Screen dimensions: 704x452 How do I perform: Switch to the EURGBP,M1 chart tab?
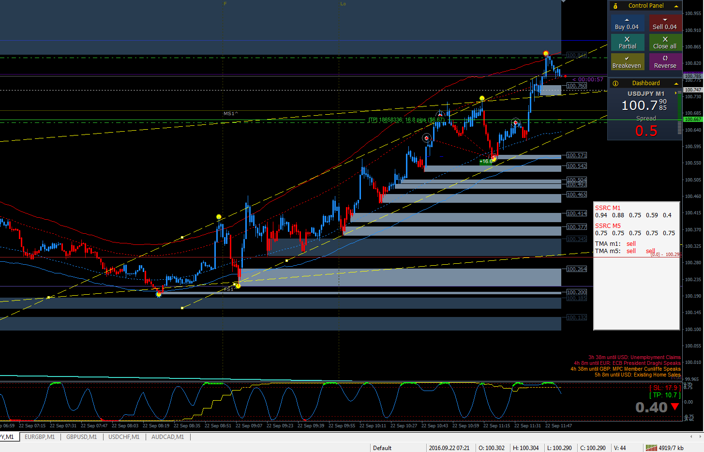(40, 437)
